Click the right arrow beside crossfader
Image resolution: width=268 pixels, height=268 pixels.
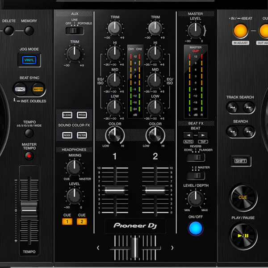click(172, 247)
